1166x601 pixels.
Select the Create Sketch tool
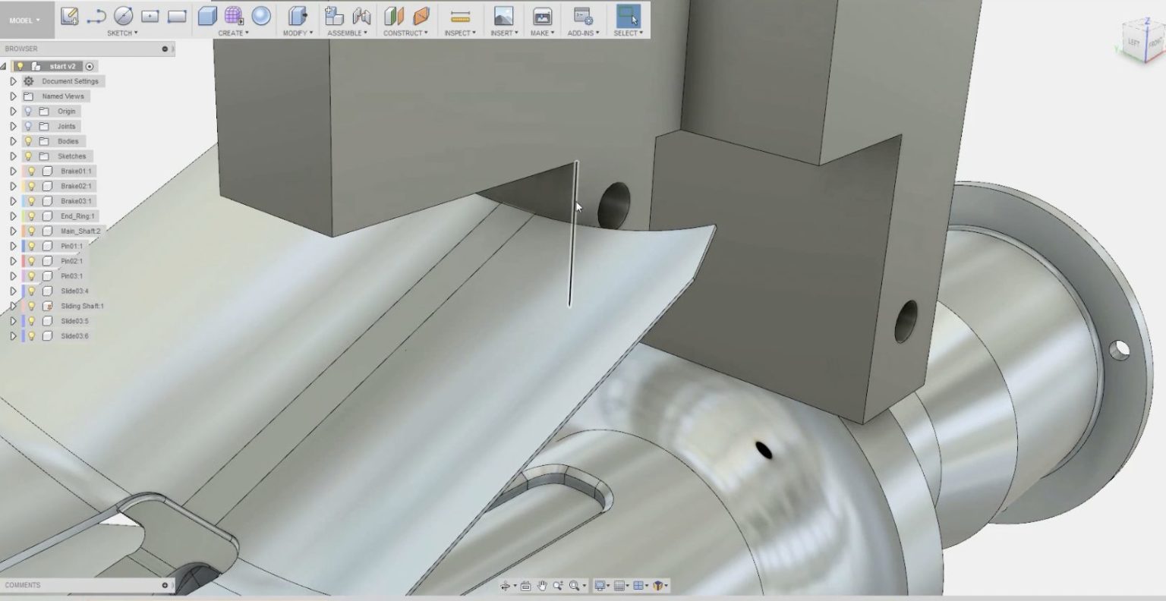pyautogui.click(x=71, y=17)
